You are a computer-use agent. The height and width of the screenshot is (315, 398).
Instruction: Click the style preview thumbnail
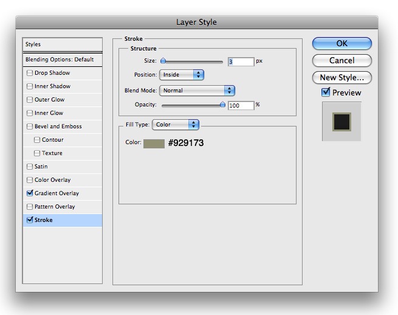341,121
